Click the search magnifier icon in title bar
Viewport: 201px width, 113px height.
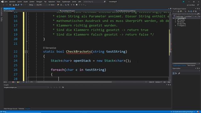click(105, 2)
